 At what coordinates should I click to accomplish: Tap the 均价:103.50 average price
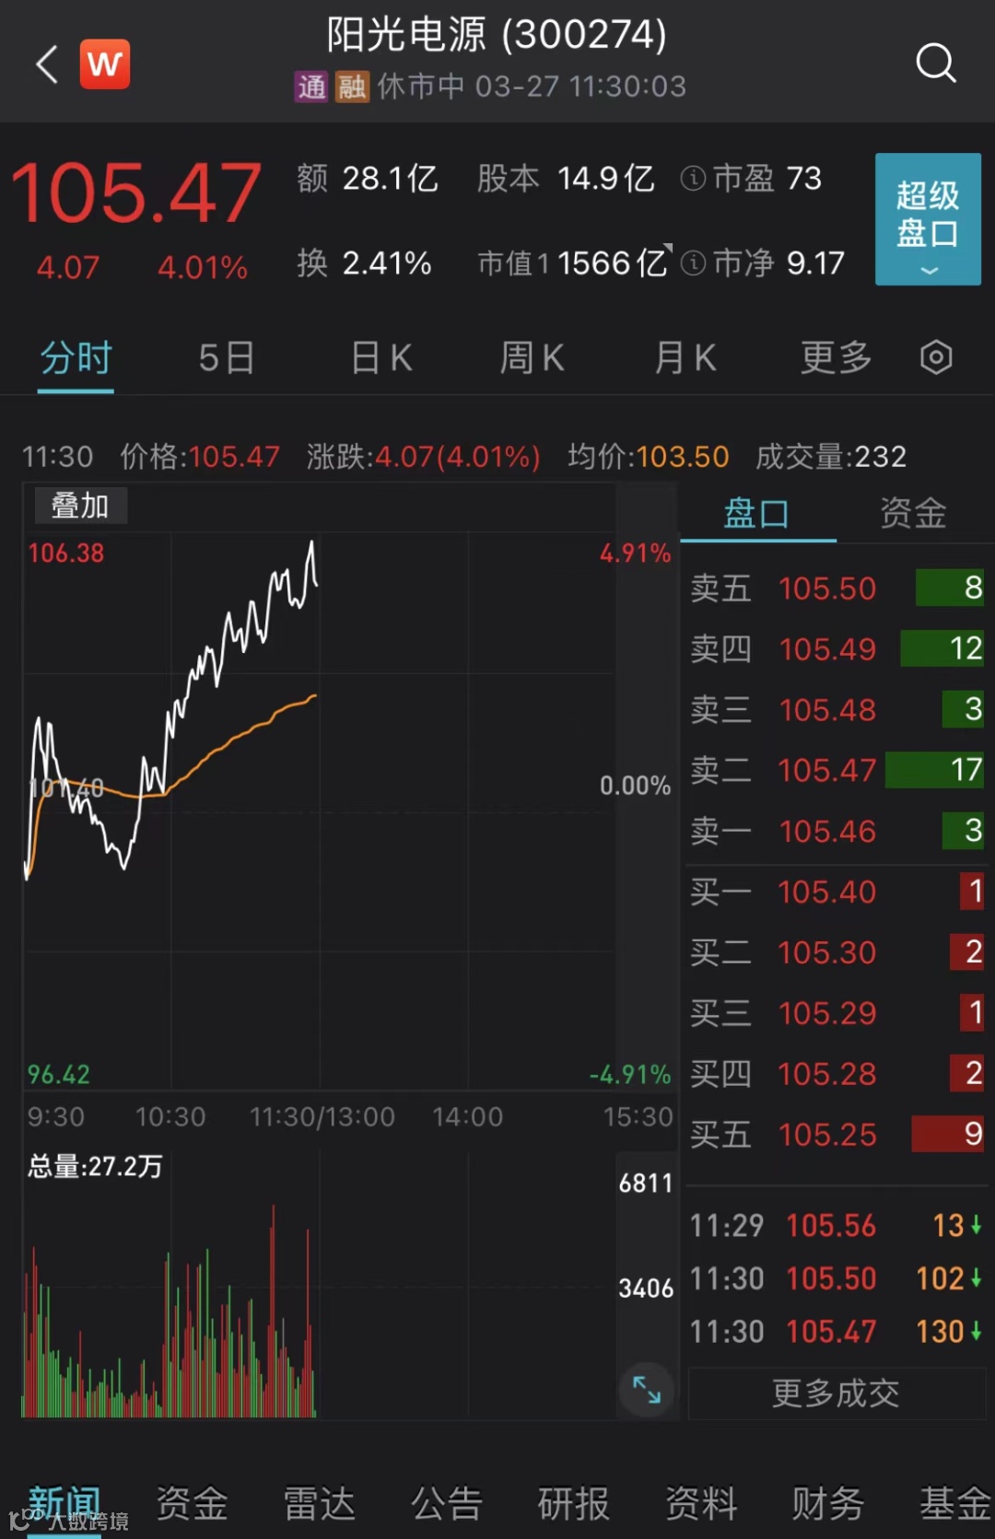(648, 457)
